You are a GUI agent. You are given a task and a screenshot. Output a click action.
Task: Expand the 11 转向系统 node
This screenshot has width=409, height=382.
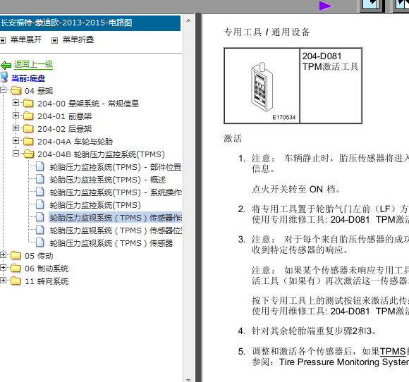click(x=3, y=281)
